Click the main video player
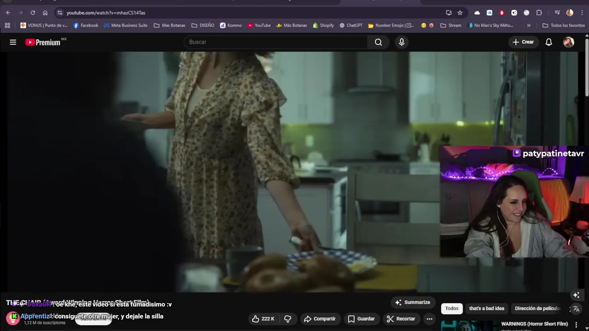This screenshot has height=331, width=589. (292, 171)
